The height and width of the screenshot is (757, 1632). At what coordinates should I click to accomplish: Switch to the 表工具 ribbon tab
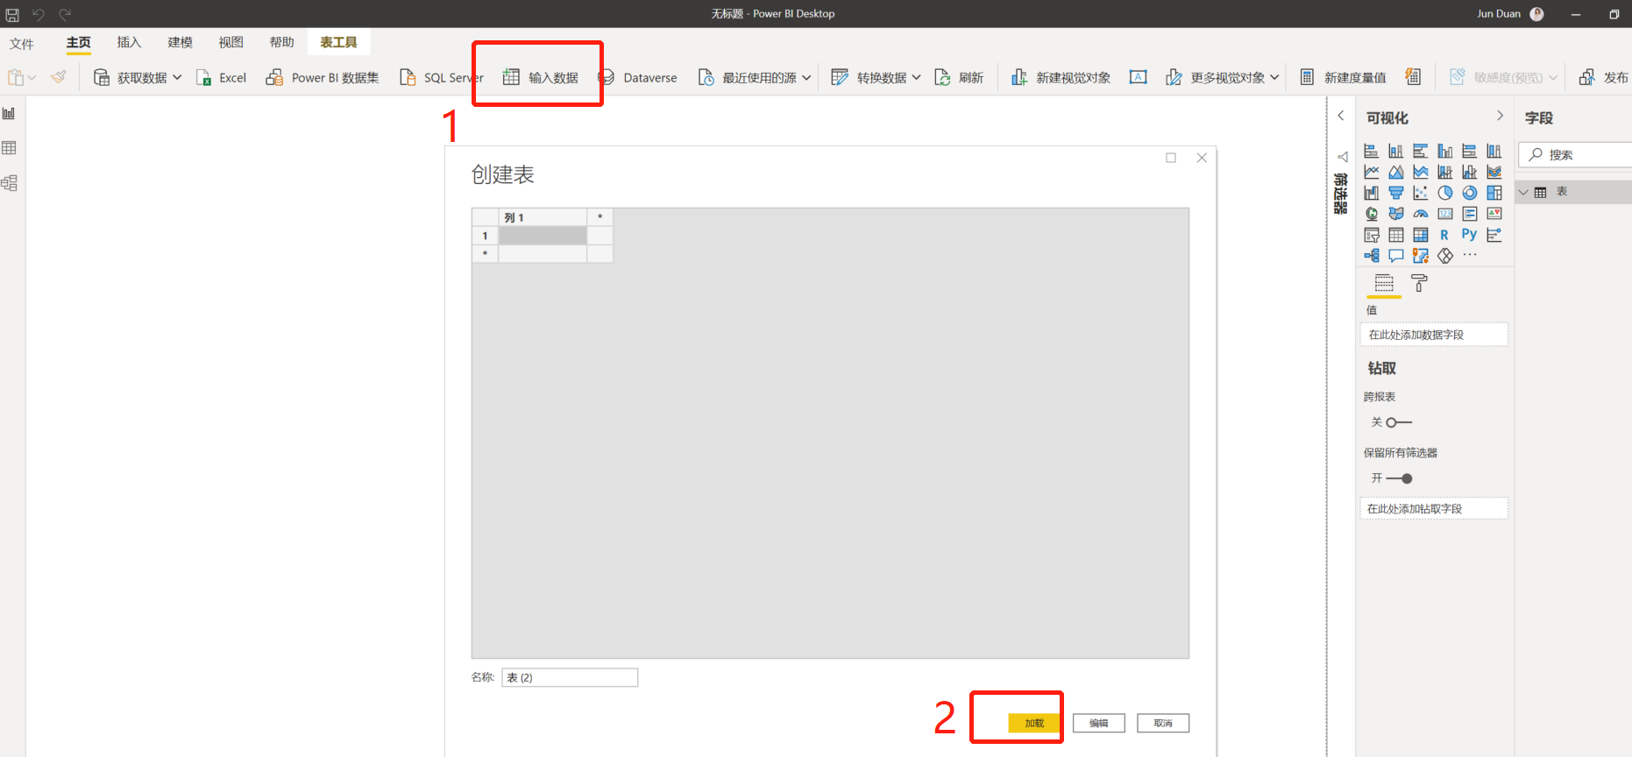338,42
